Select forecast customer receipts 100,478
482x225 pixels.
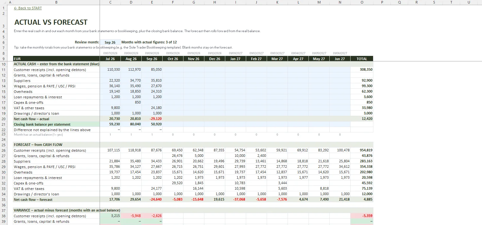[340, 150]
